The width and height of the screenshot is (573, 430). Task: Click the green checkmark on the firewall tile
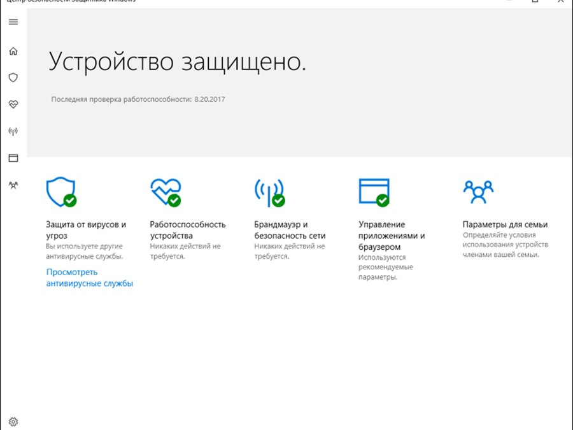(x=279, y=201)
